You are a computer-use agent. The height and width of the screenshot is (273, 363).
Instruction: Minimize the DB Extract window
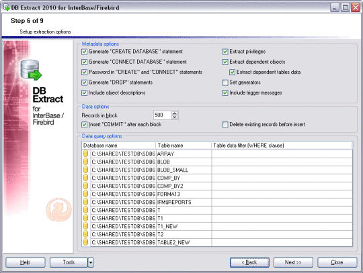335,7
